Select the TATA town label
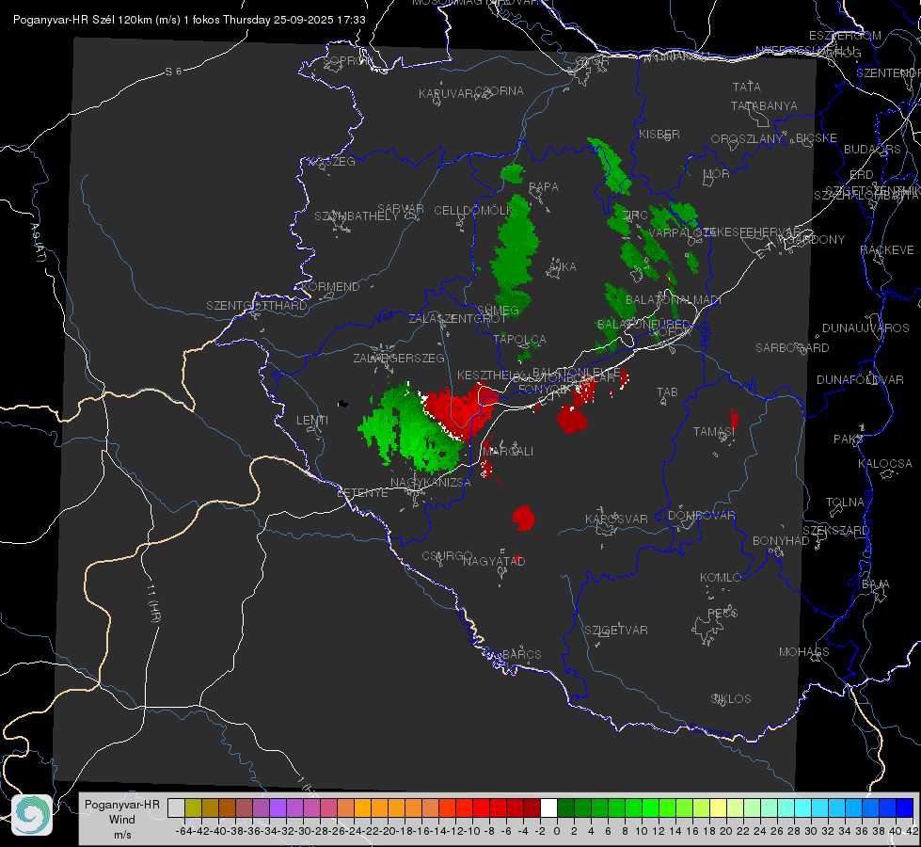Image resolution: width=921 pixels, height=847 pixels. tap(747, 87)
